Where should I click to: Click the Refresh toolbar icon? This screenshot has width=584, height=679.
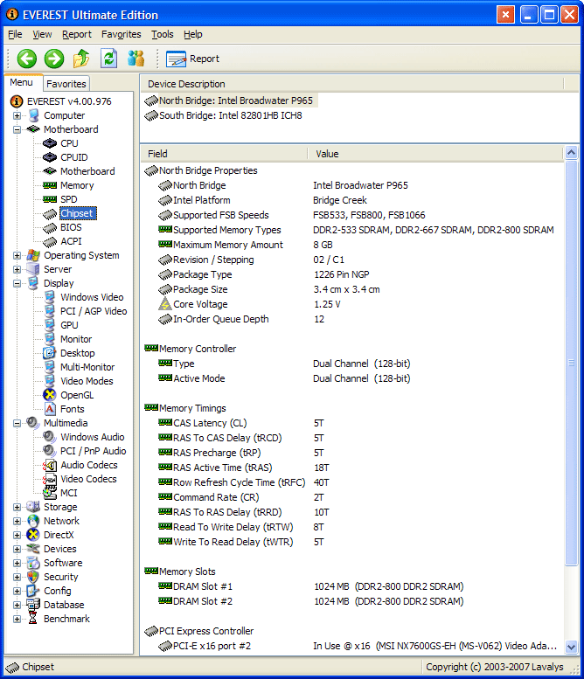(108, 59)
